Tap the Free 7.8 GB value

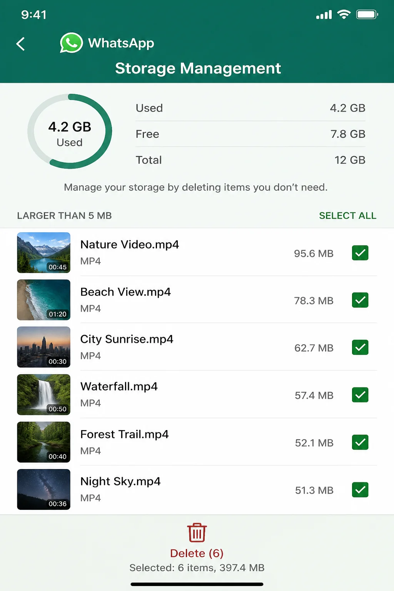click(x=348, y=134)
